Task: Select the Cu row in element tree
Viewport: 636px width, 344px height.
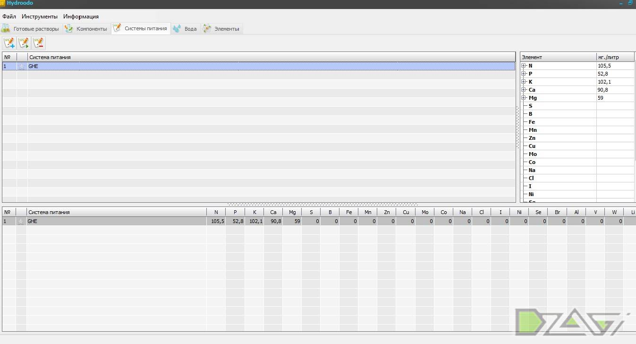Action: coord(577,146)
